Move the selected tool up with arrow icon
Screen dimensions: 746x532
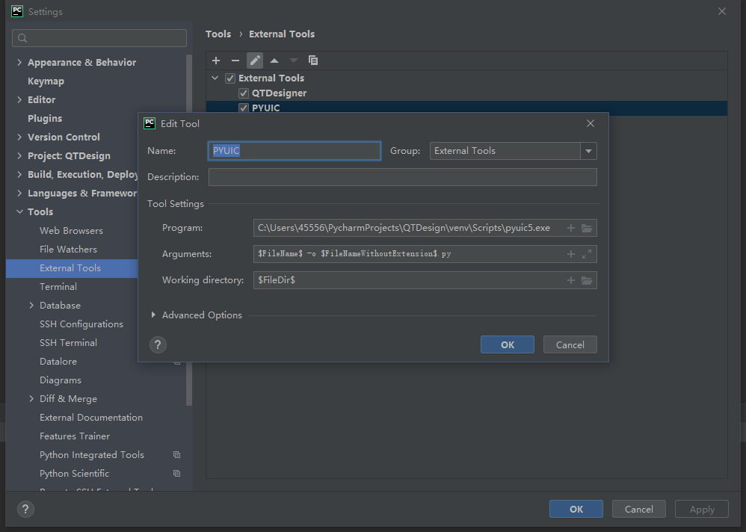click(274, 61)
